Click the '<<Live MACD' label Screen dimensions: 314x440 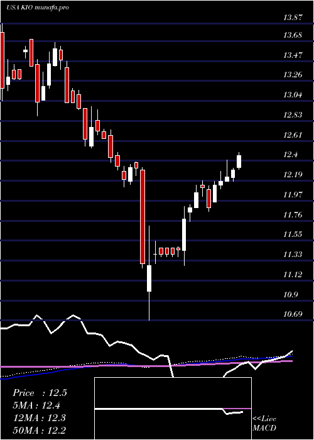pos(264,424)
